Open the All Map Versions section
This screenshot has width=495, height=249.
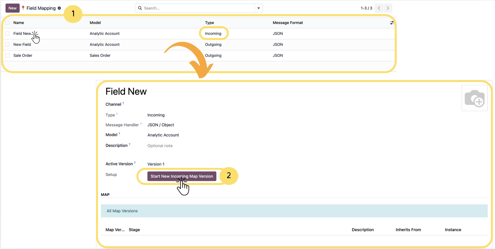122,211
